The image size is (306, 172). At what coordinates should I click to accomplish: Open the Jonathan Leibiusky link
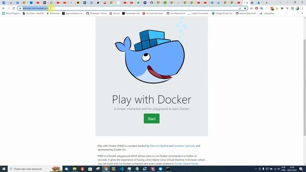click(185, 146)
